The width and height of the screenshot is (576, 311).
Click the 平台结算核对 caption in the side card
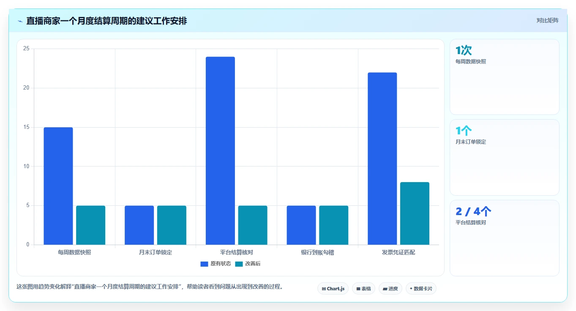(471, 222)
